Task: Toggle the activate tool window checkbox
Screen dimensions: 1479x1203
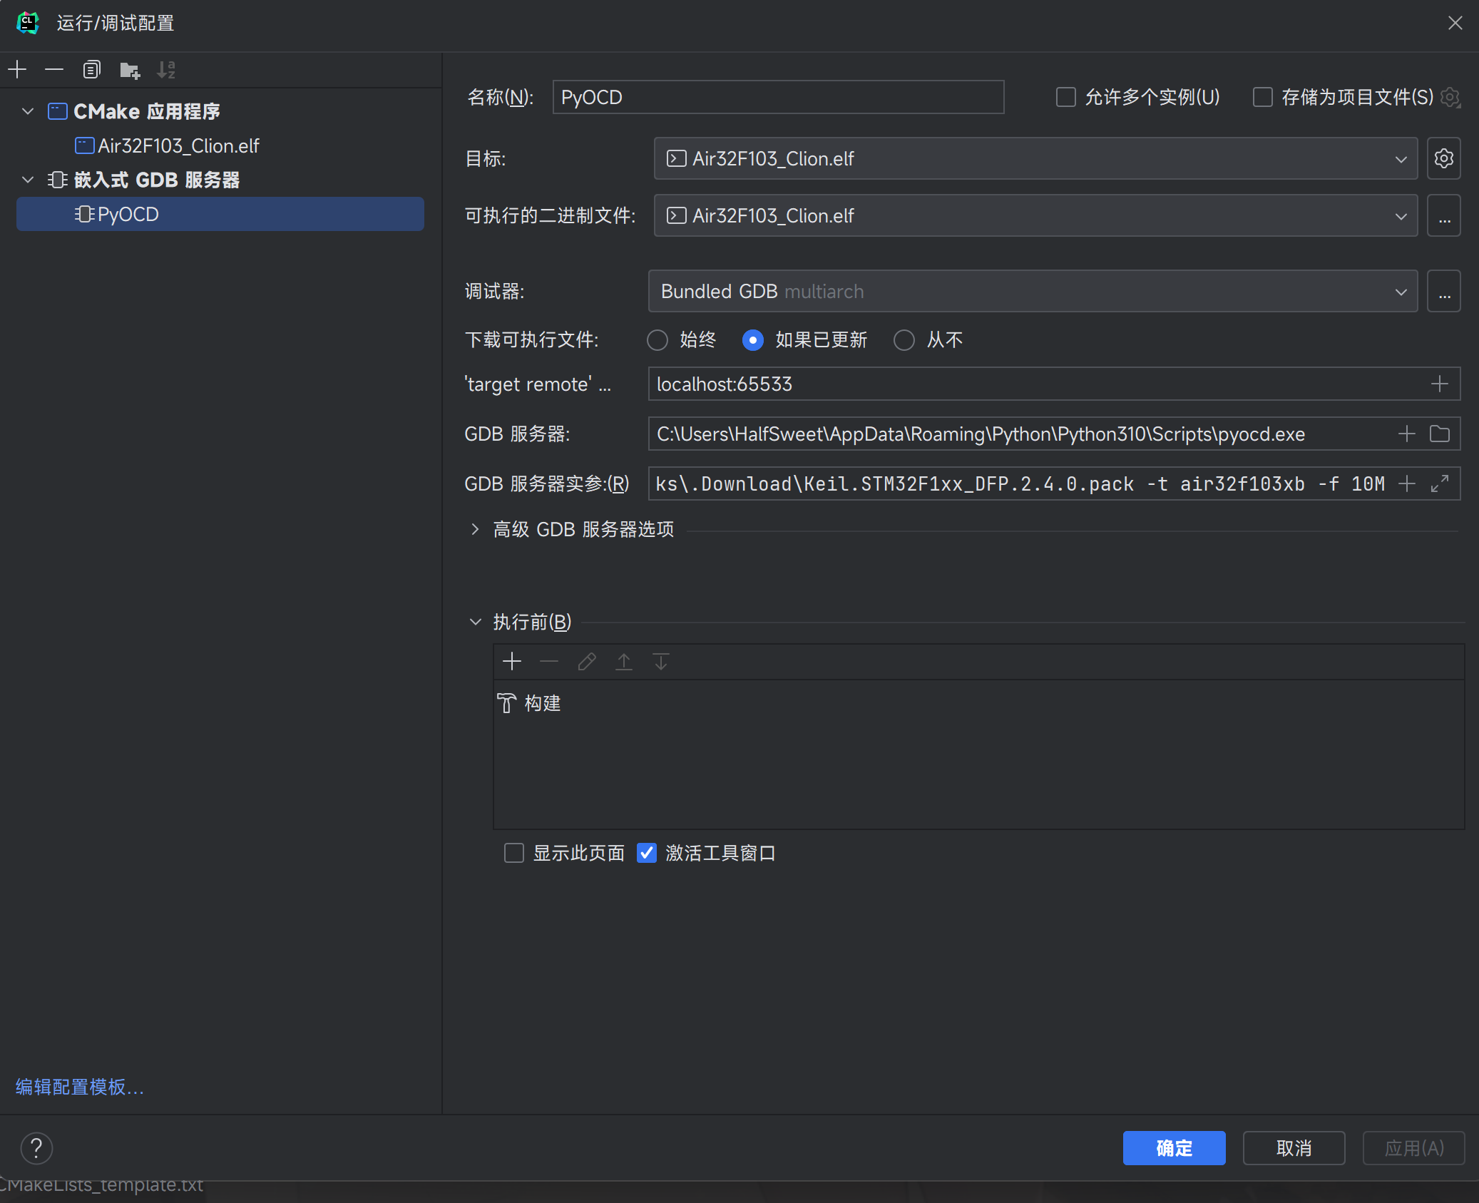Action: coord(646,853)
